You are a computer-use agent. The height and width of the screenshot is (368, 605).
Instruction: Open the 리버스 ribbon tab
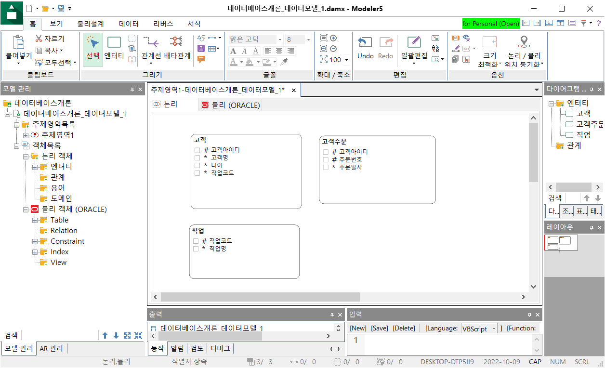pos(163,24)
